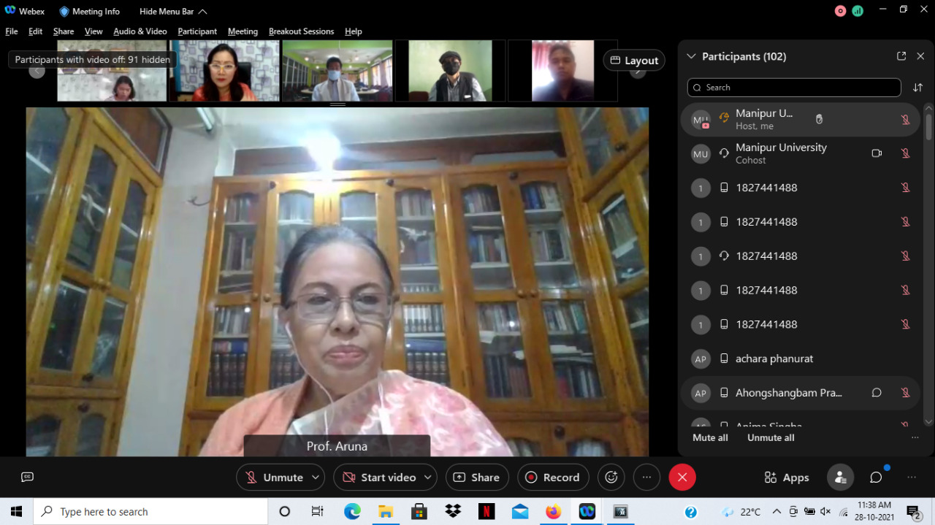Collapse the menu bar with Hide Menu Bar
Screen dimensions: 935x525
pyautogui.click(x=173, y=11)
